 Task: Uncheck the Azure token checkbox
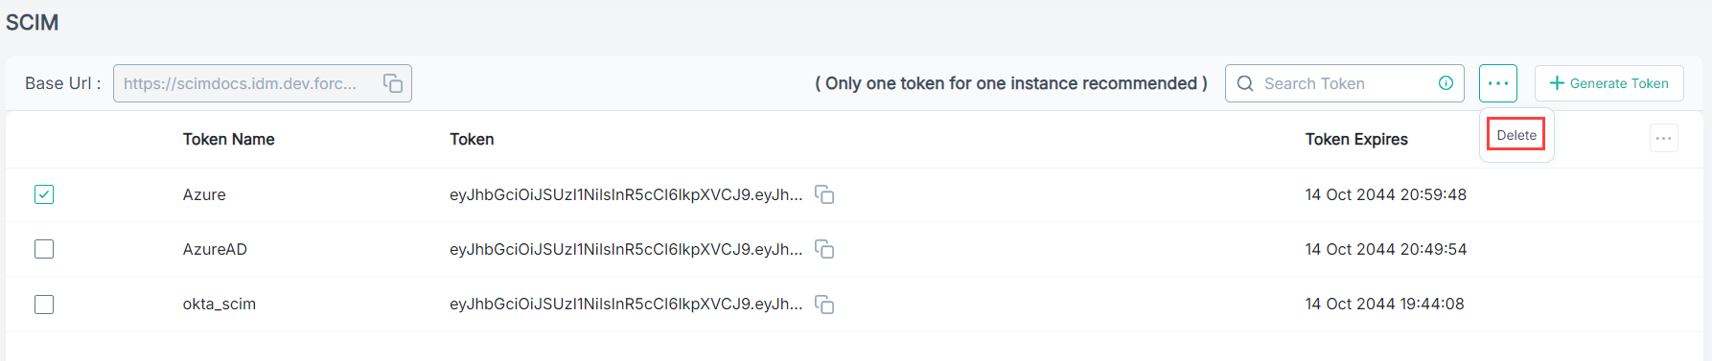point(44,194)
